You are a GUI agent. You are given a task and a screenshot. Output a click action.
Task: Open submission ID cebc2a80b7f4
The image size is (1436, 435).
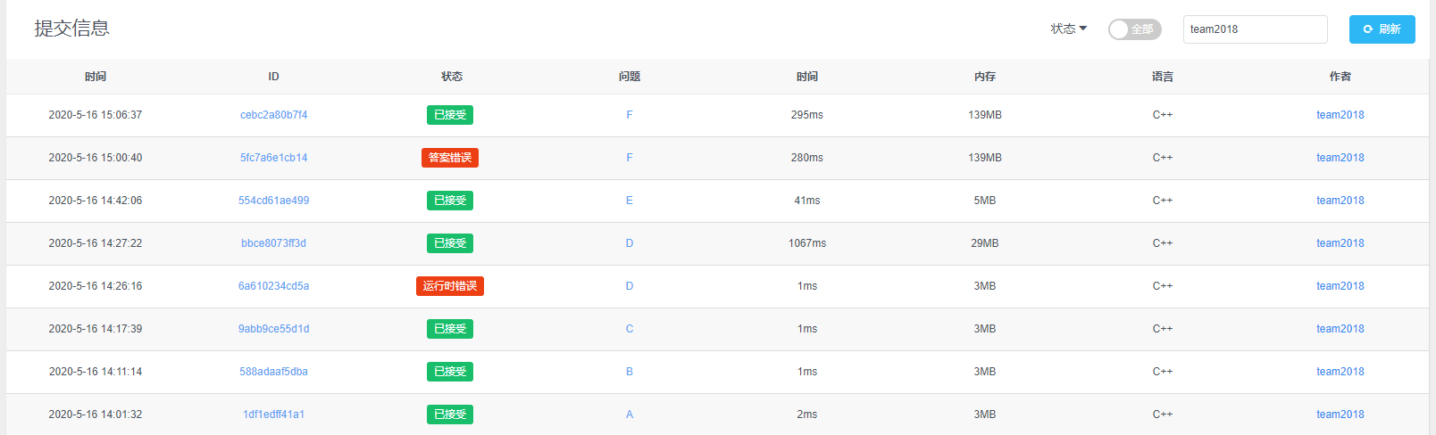pos(273,115)
